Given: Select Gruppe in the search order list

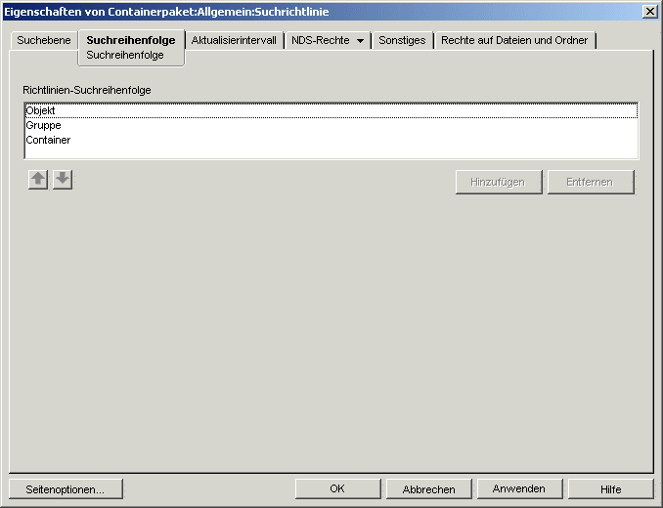Looking at the screenshot, I should tap(43, 126).
